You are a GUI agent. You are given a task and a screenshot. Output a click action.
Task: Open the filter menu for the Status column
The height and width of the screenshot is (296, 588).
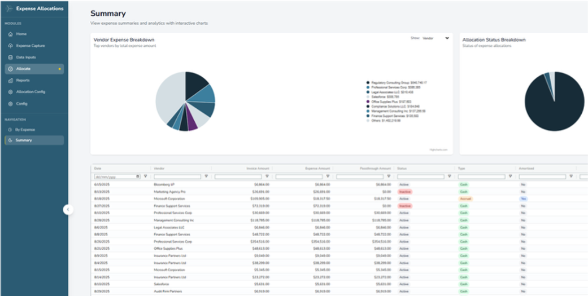(x=449, y=176)
